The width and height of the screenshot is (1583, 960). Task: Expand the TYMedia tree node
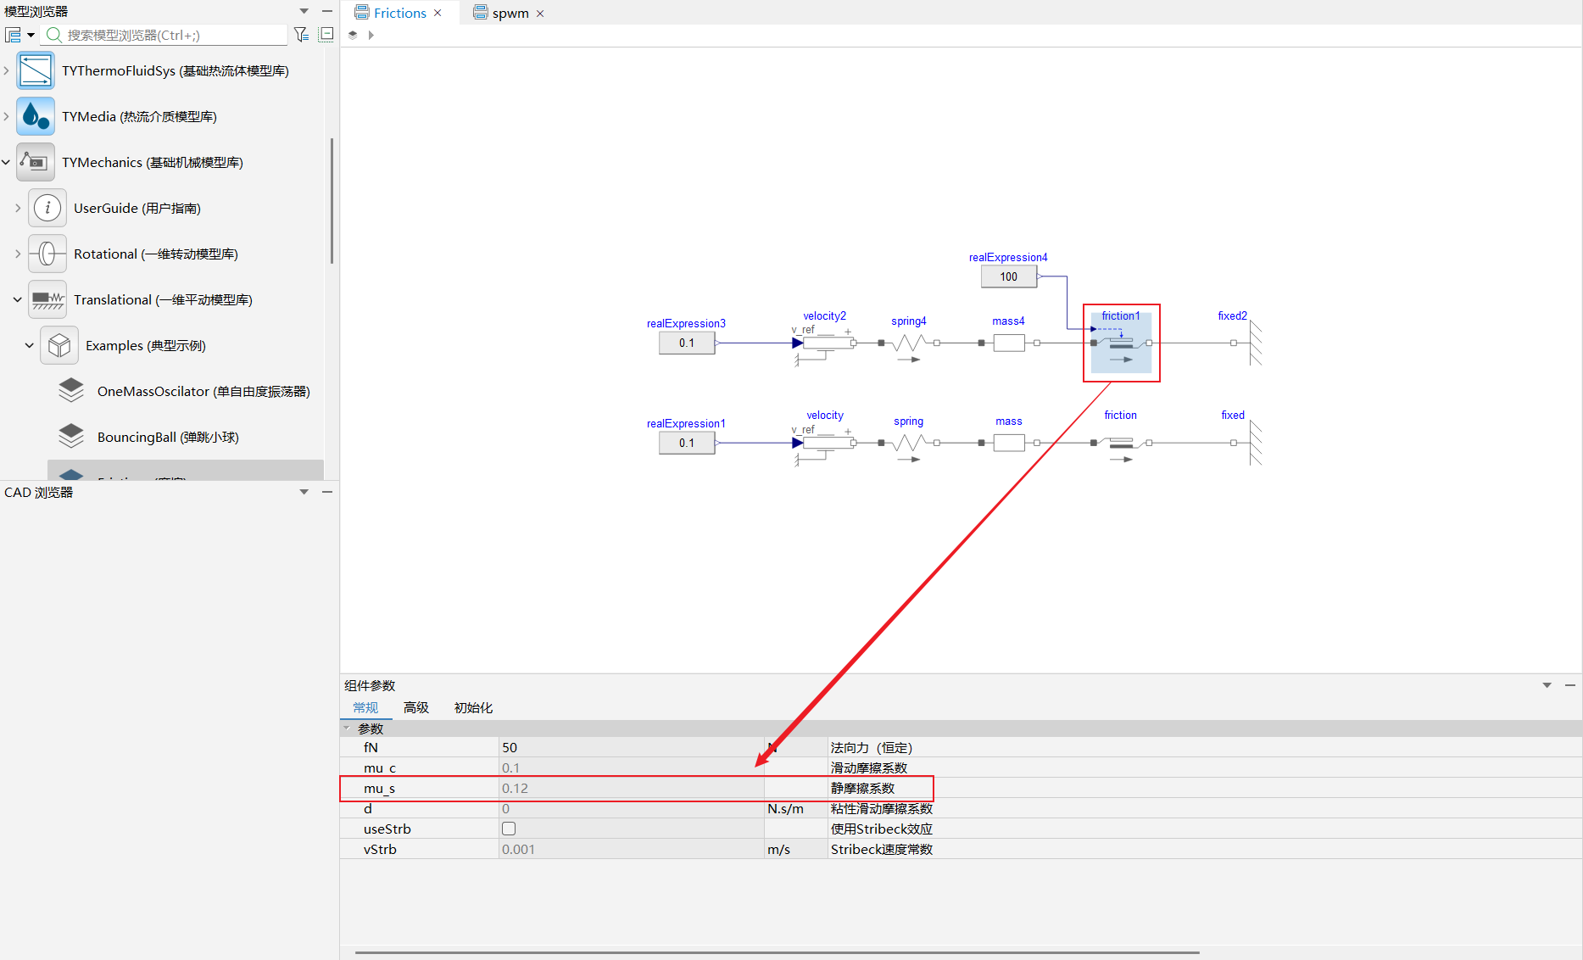click(6, 116)
